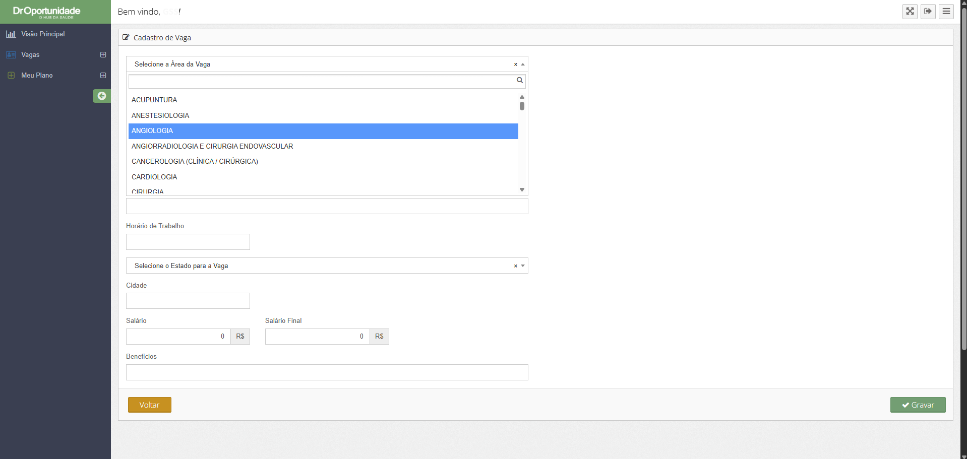Focus the Benefícios text field
Screen dimensions: 967x459
point(327,372)
